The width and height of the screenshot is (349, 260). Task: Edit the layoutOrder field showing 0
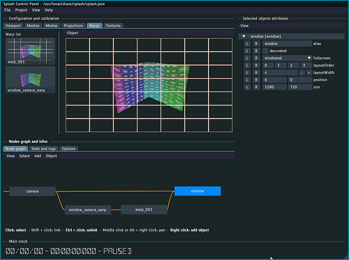point(268,65)
